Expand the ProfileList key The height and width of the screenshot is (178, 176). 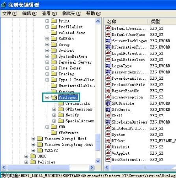[47, 27]
